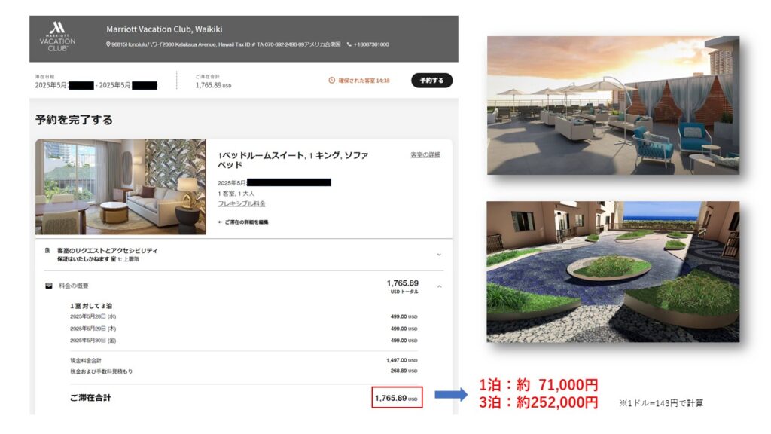
Task: Click the rooftop lounge sunset image
Action: (x=613, y=105)
